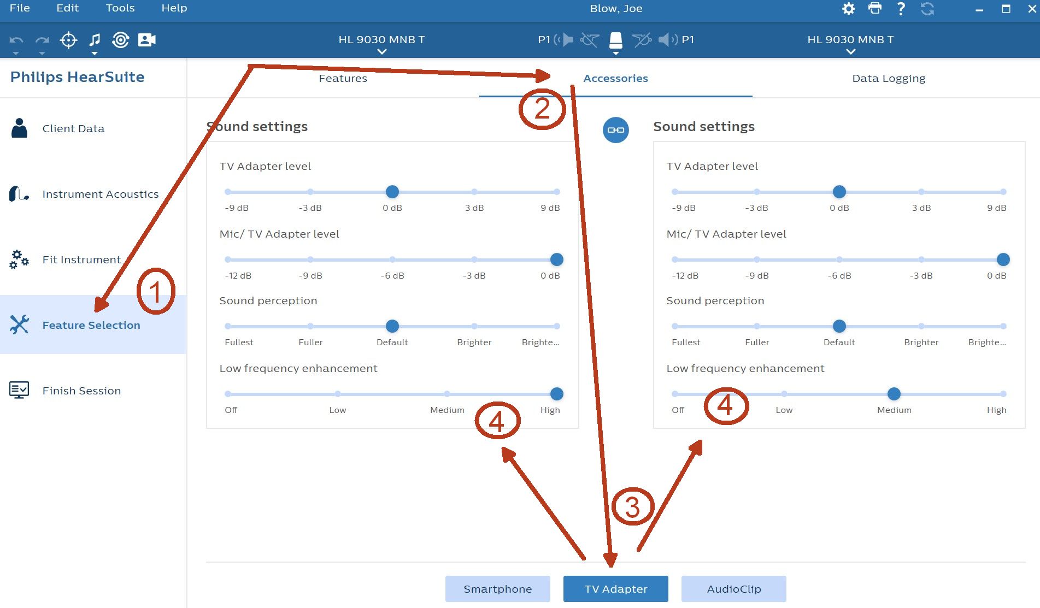Open the settings gear icon
The width and height of the screenshot is (1040, 608).
848,9
